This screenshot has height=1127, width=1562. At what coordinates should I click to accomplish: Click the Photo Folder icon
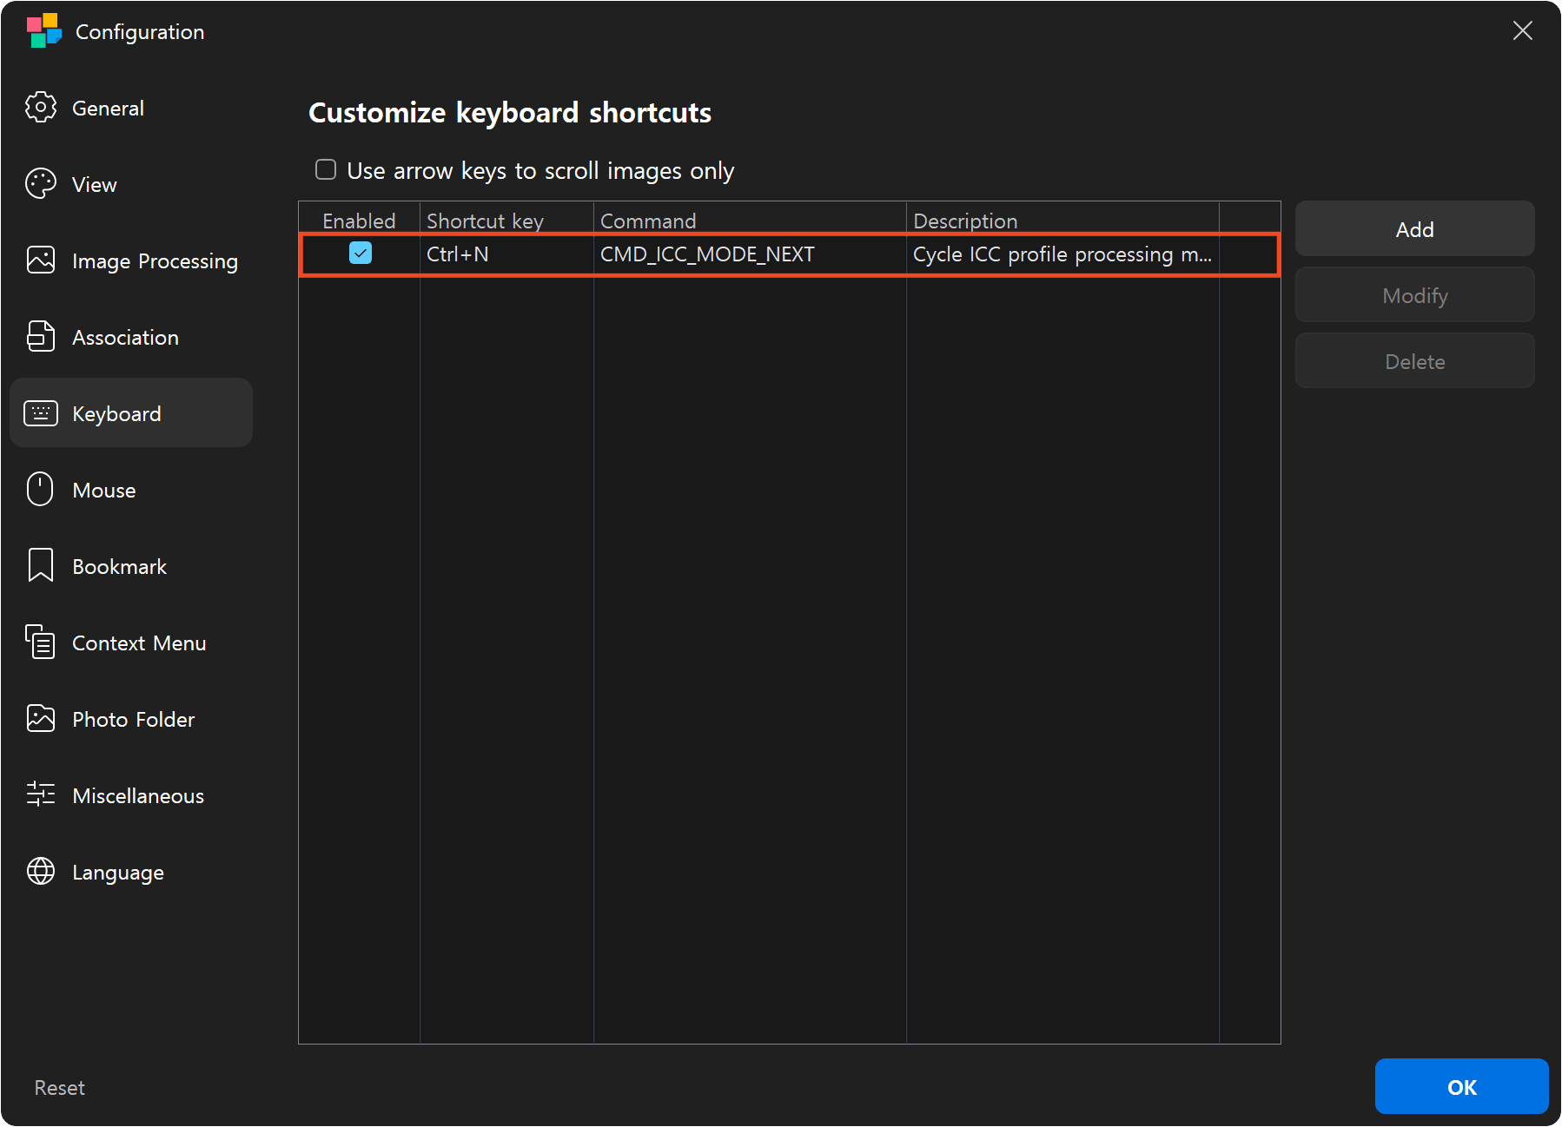click(x=41, y=719)
